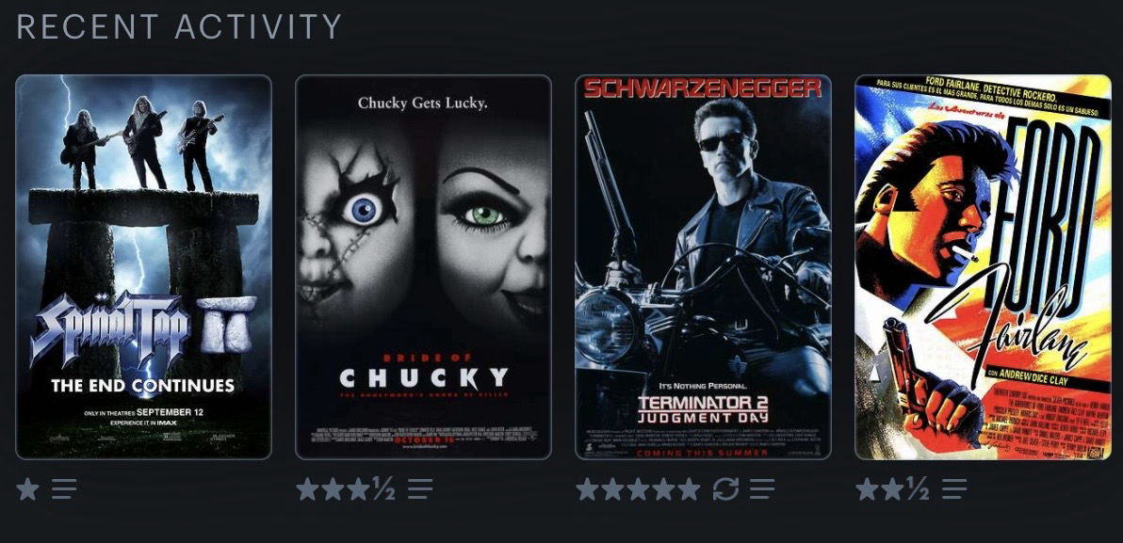
Task: Open the review icon under Ford Fairlane
Action: click(954, 489)
